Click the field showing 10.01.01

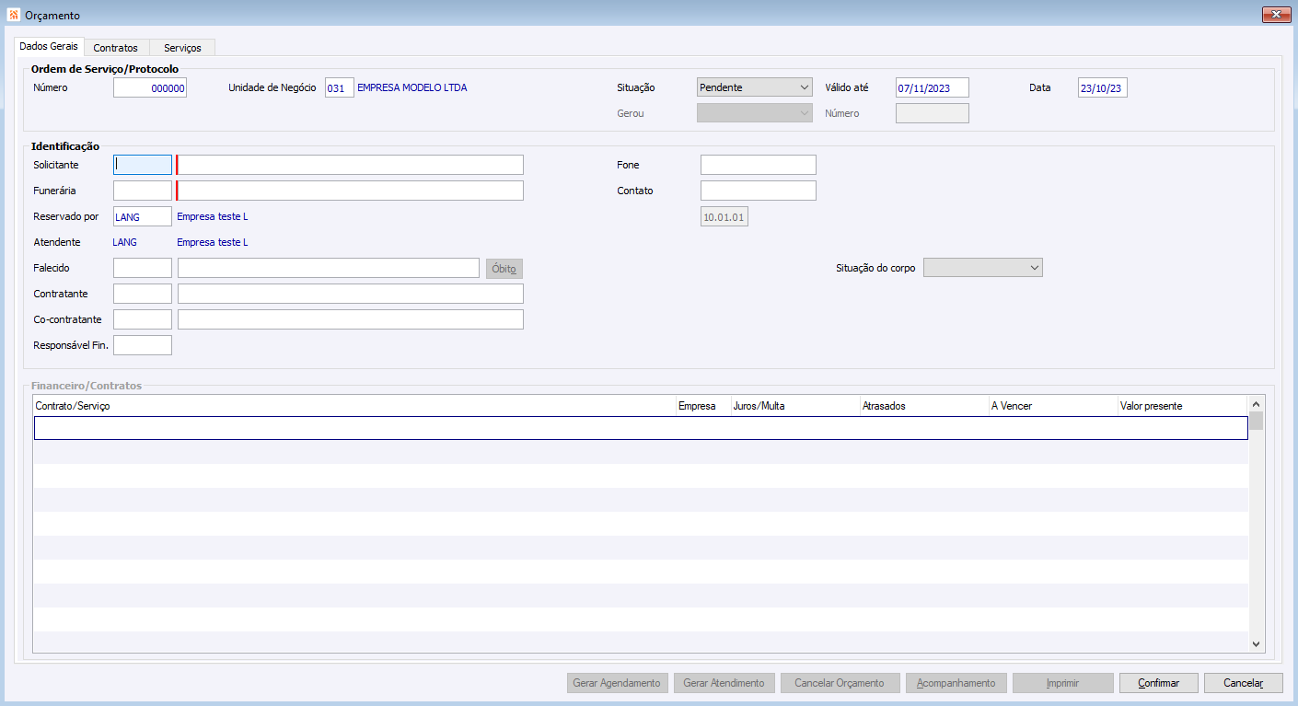tap(724, 216)
